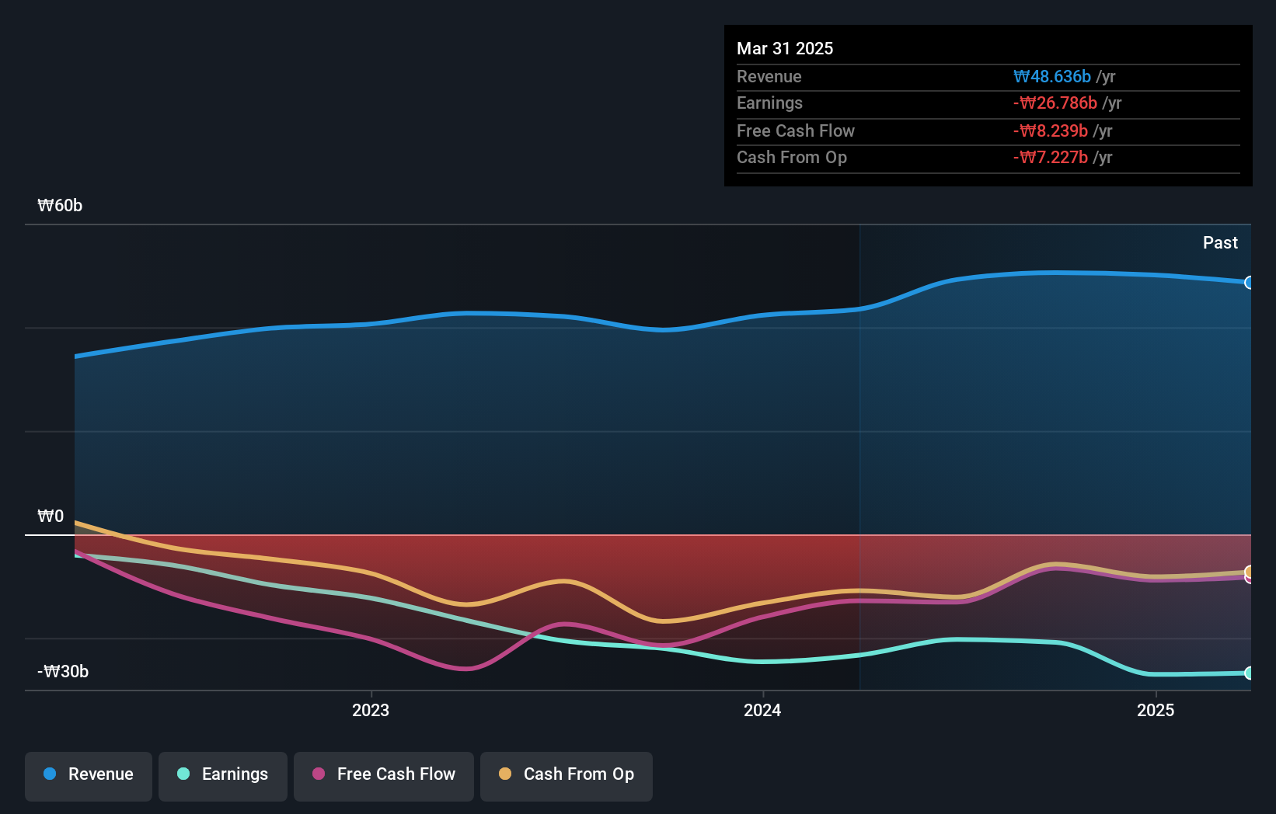Click the ₩60b gridline label

[59, 205]
